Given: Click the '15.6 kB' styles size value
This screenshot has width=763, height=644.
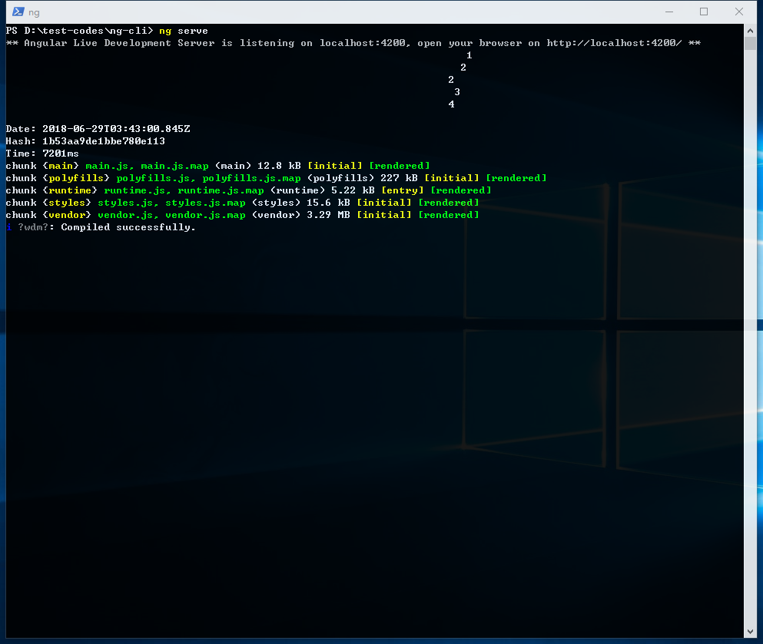Looking at the screenshot, I should click(328, 203).
